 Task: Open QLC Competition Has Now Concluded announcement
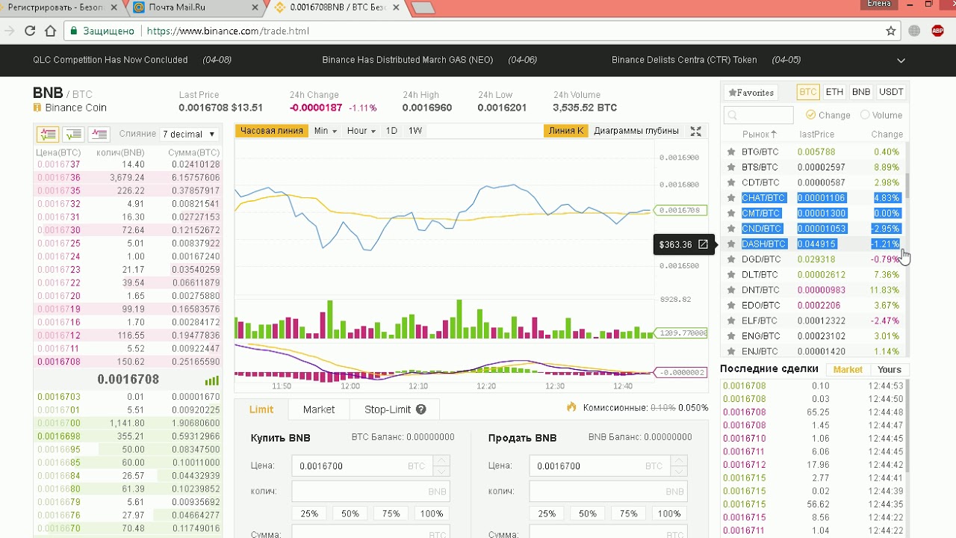110,60
